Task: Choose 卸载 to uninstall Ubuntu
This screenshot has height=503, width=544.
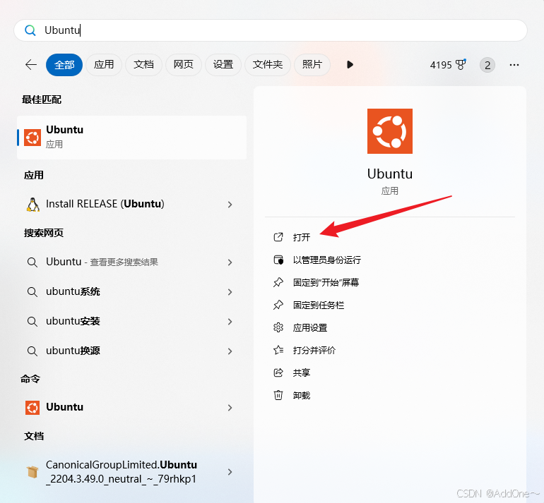Action: [x=302, y=395]
